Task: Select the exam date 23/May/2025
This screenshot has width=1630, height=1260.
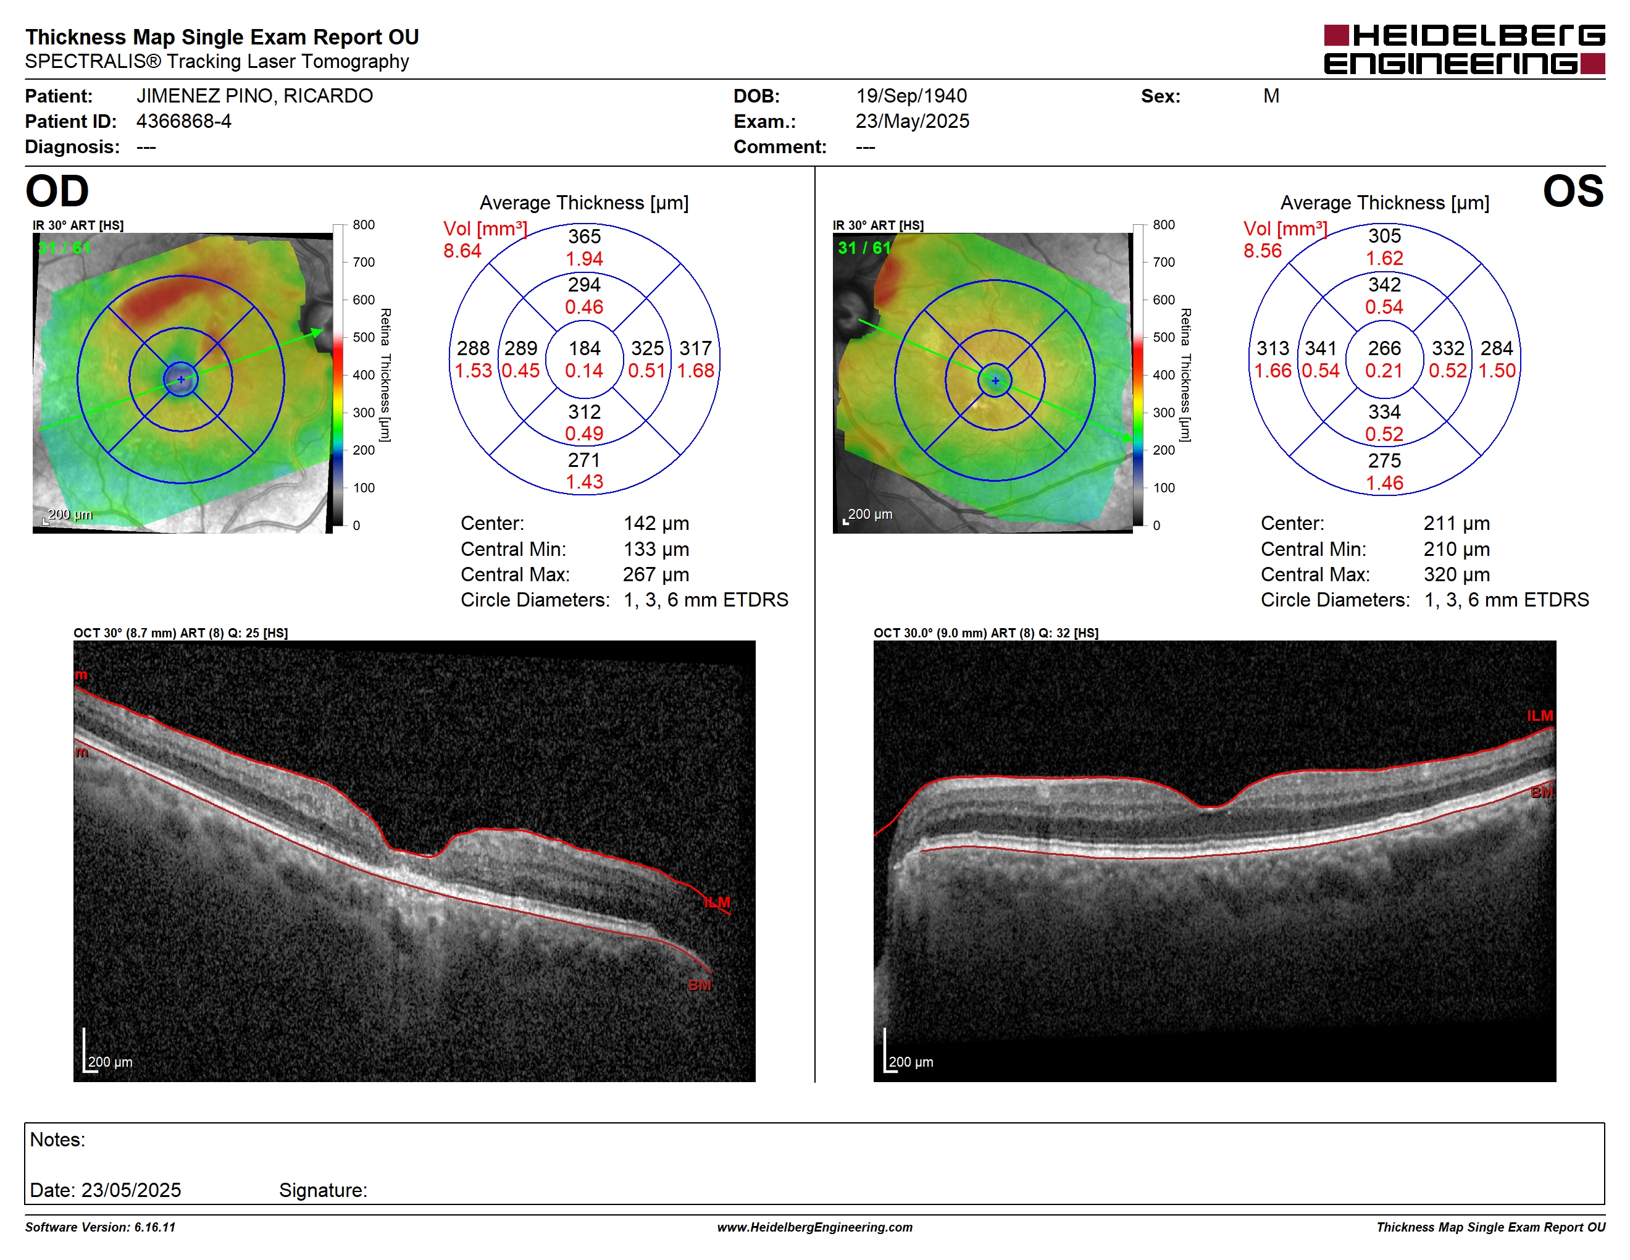Action: coord(913,121)
